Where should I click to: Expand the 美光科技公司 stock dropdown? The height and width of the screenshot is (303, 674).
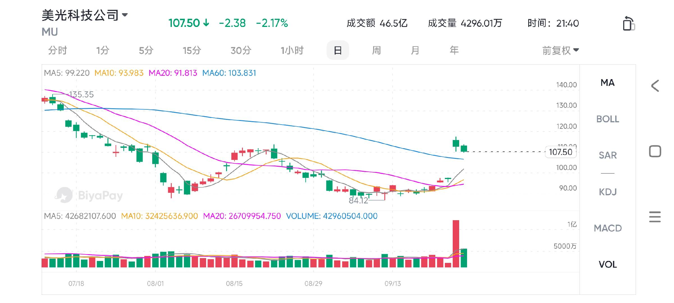[x=125, y=15]
